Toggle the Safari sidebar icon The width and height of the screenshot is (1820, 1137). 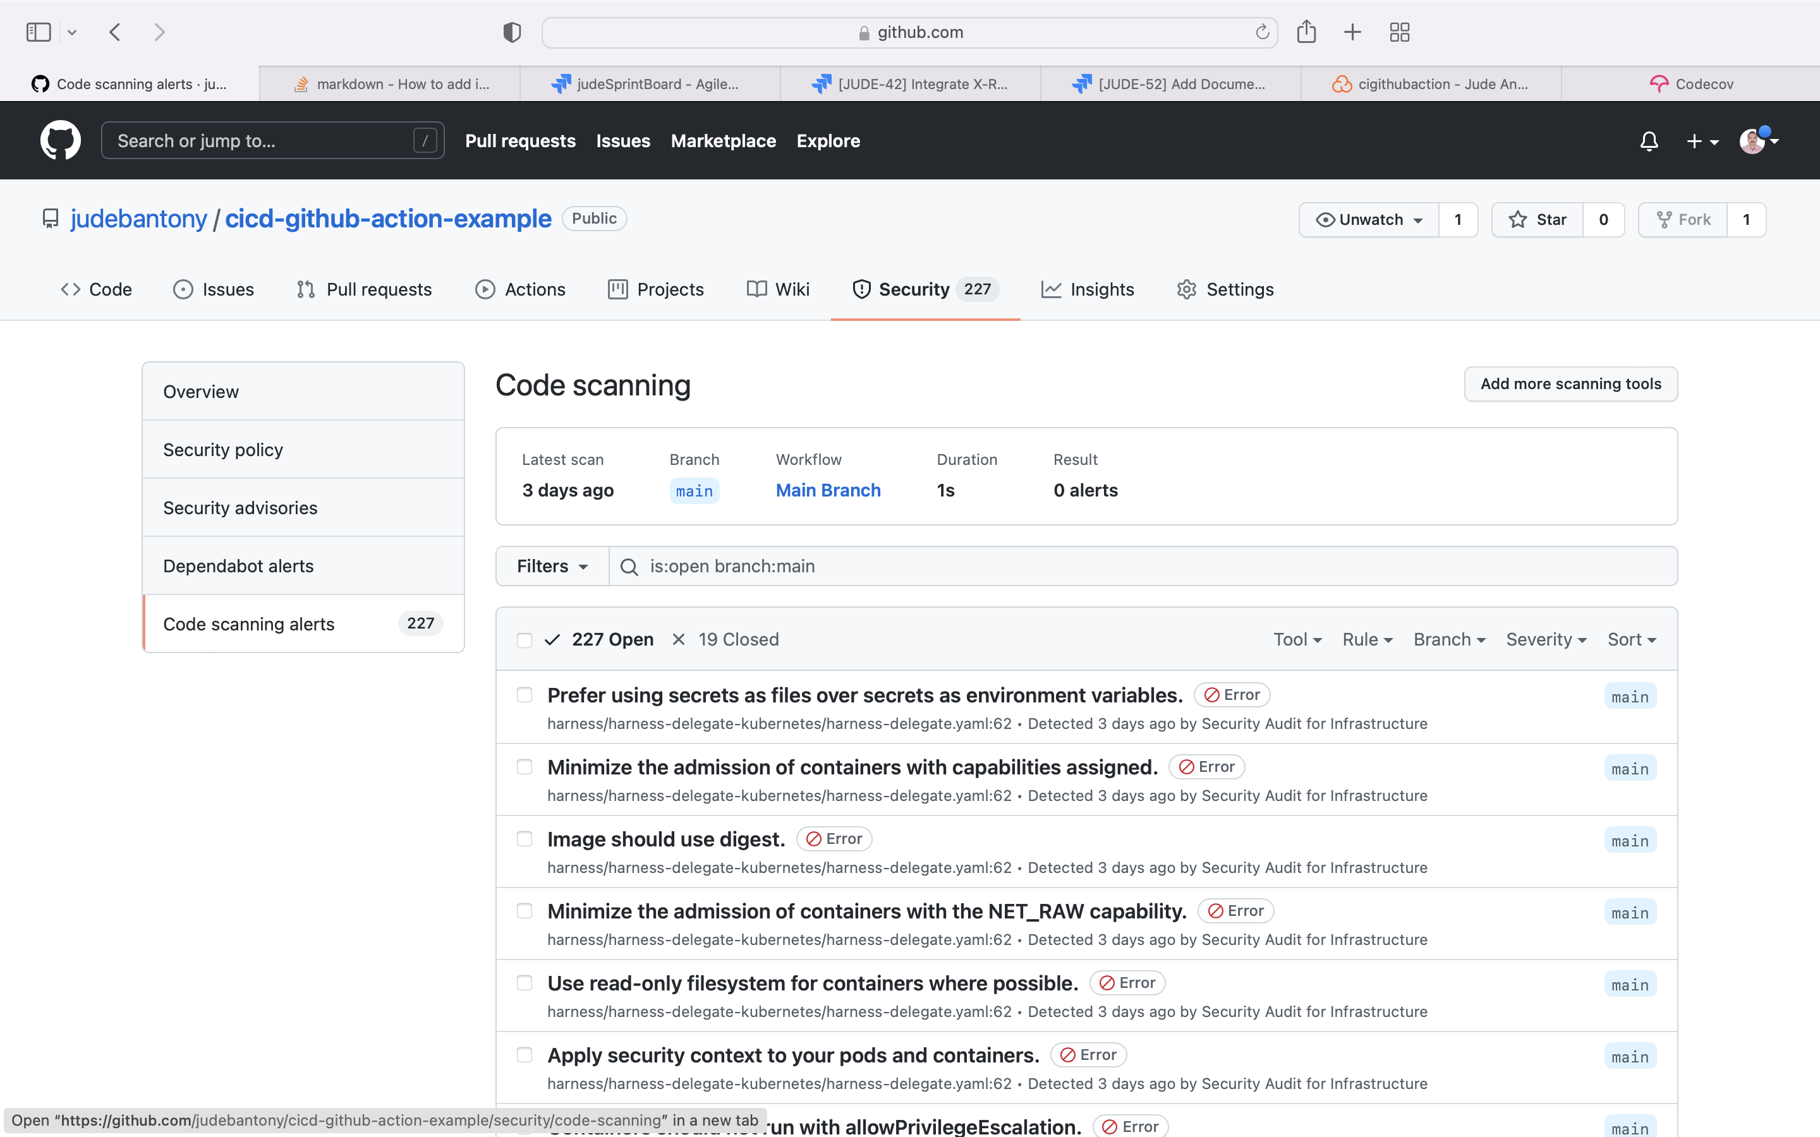pos(39,32)
